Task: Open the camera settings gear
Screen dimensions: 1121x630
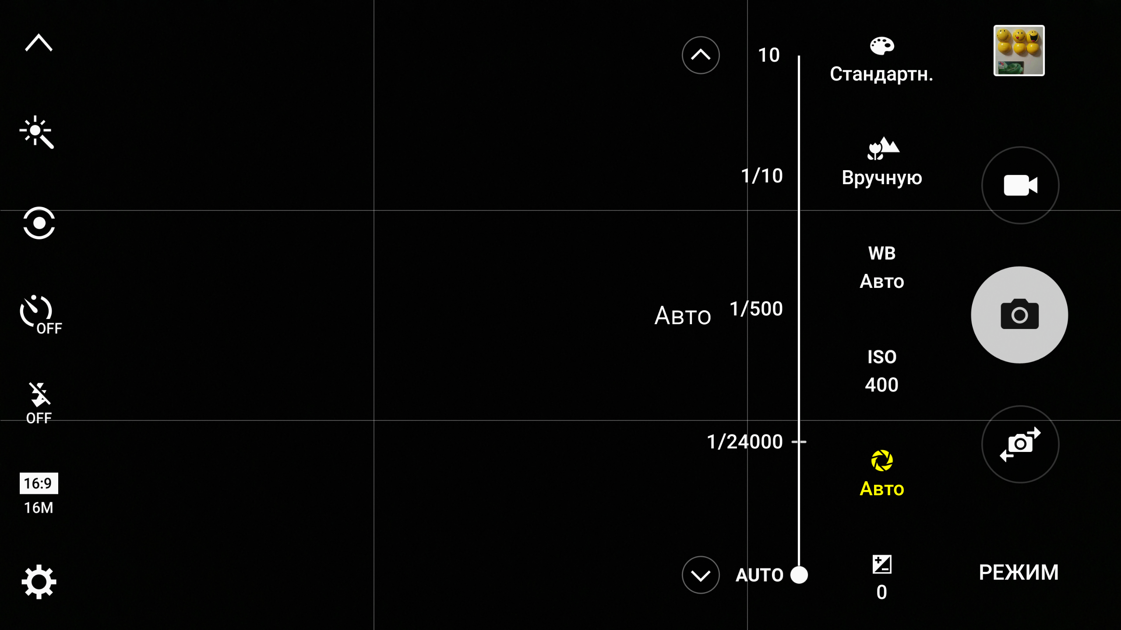Action: click(x=39, y=581)
